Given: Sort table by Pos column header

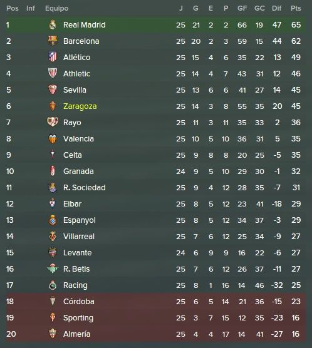Looking at the screenshot, I should point(13,8).
